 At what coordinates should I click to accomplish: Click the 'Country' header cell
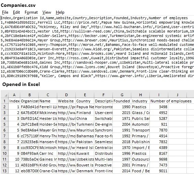(85, 101)
